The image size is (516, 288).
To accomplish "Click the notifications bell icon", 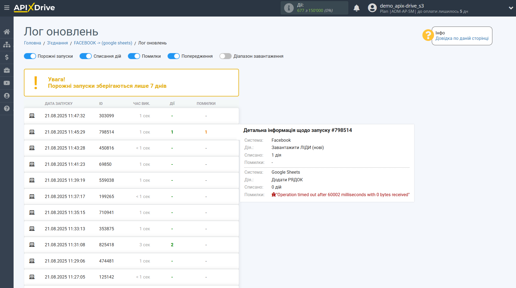I will (x=357, y=8).
